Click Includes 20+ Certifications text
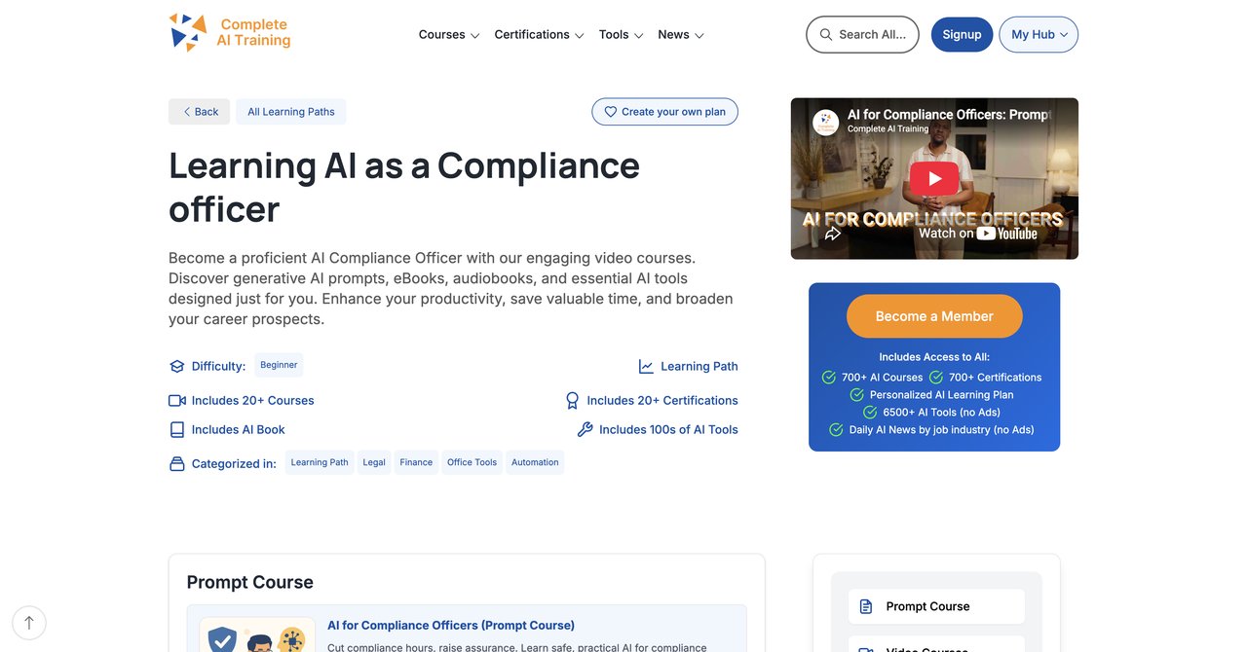Viewport: 1247px width, 652px height. (x=662, y=401)
